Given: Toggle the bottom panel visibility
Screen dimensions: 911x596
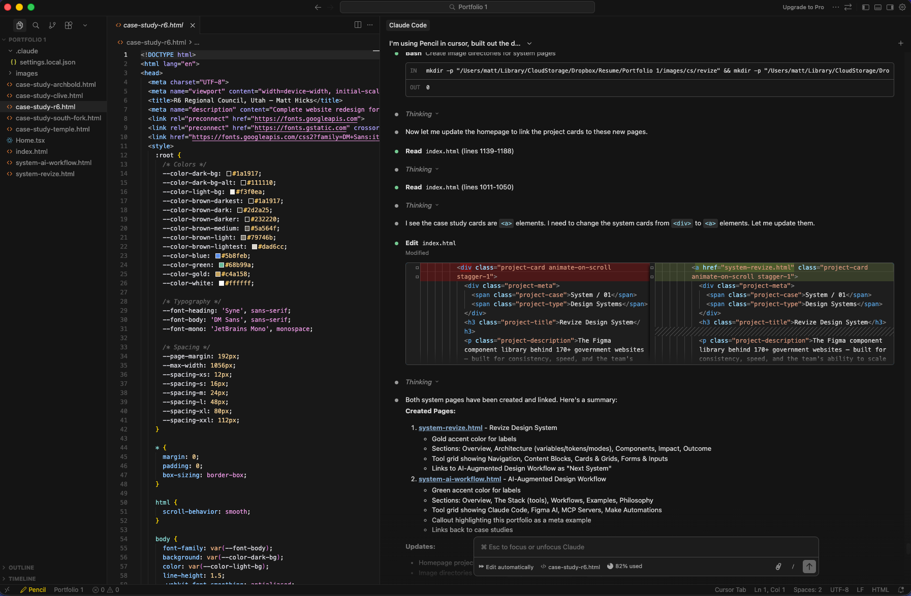Looking at the screenshot, I should (877, 7).
